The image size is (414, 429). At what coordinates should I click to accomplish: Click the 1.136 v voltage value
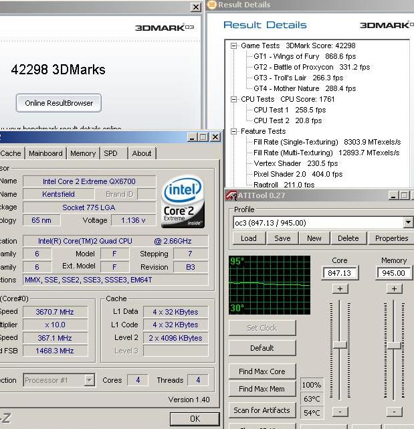[x=133, y=220]
